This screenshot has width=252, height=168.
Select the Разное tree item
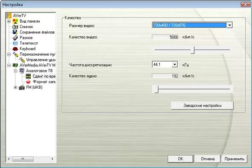pyautogui.click(x=26, y=38)
